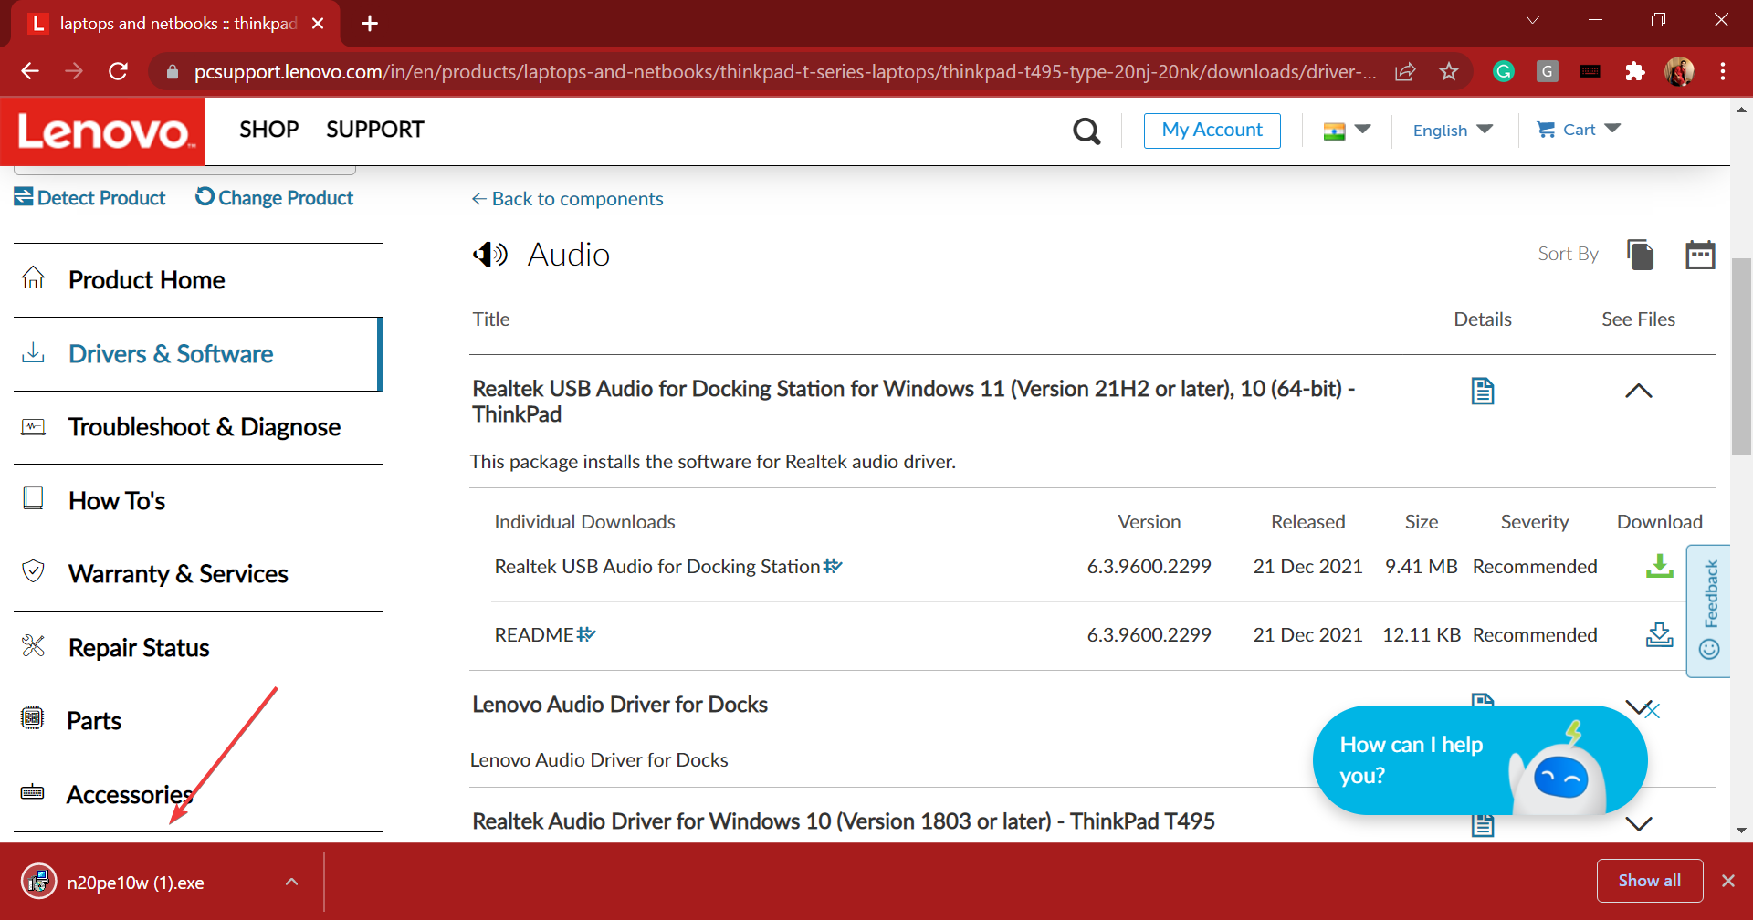
Task: Open Chrome profile avatar
Action: click(1679, 71)
